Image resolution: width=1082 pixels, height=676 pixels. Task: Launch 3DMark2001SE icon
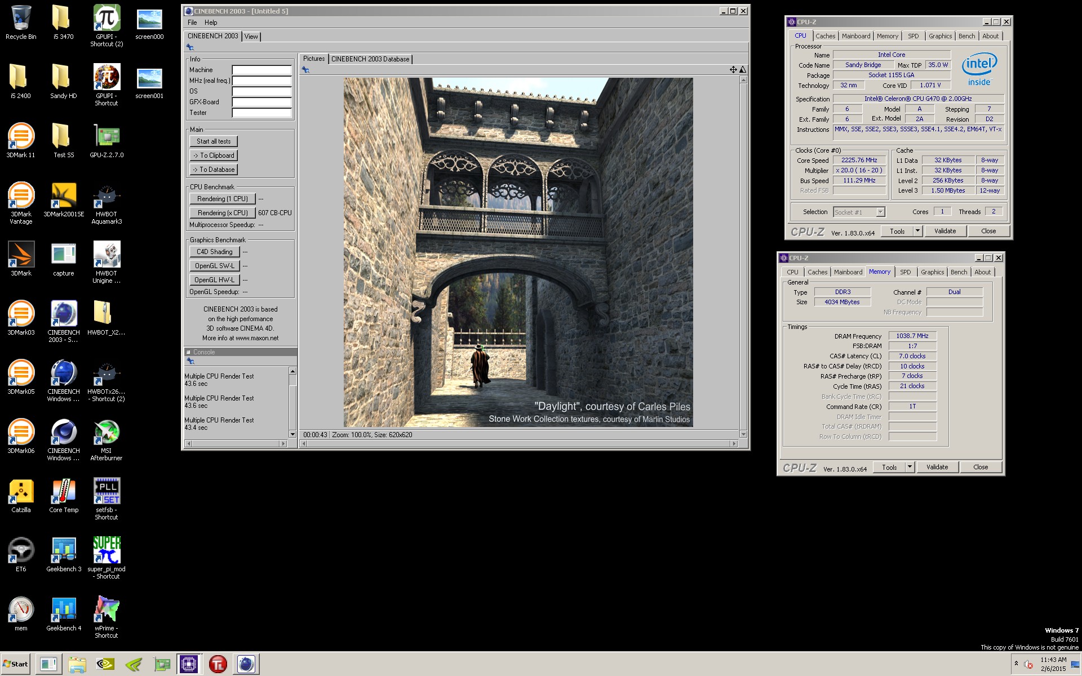point(64,200)
